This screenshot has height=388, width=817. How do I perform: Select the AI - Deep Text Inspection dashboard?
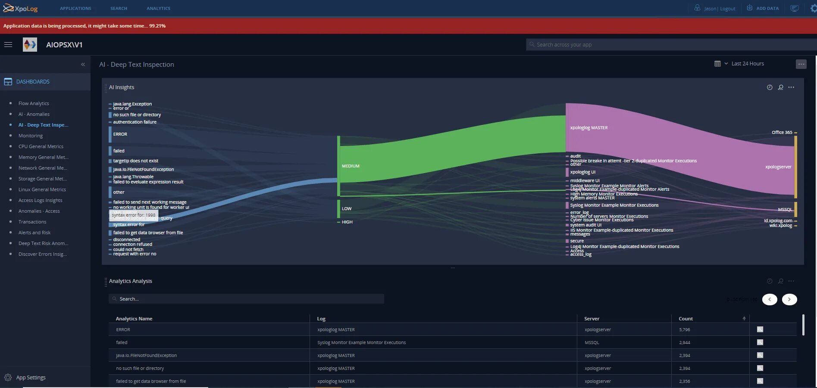click(43, 125)
